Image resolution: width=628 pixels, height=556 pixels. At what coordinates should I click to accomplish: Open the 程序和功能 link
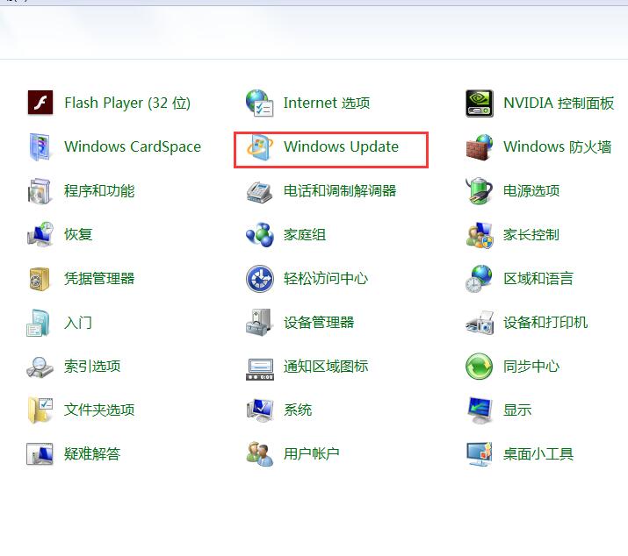coord(99,191)
